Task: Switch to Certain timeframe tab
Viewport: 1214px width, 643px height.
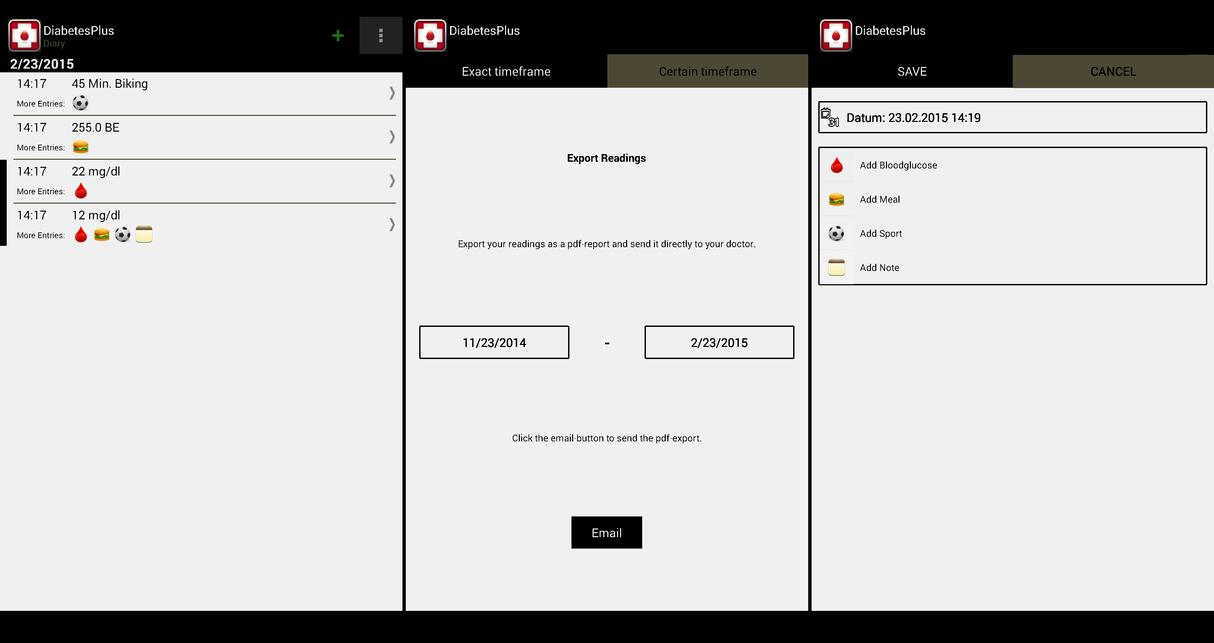Action: pyautogui.click(x=707, y=71)
